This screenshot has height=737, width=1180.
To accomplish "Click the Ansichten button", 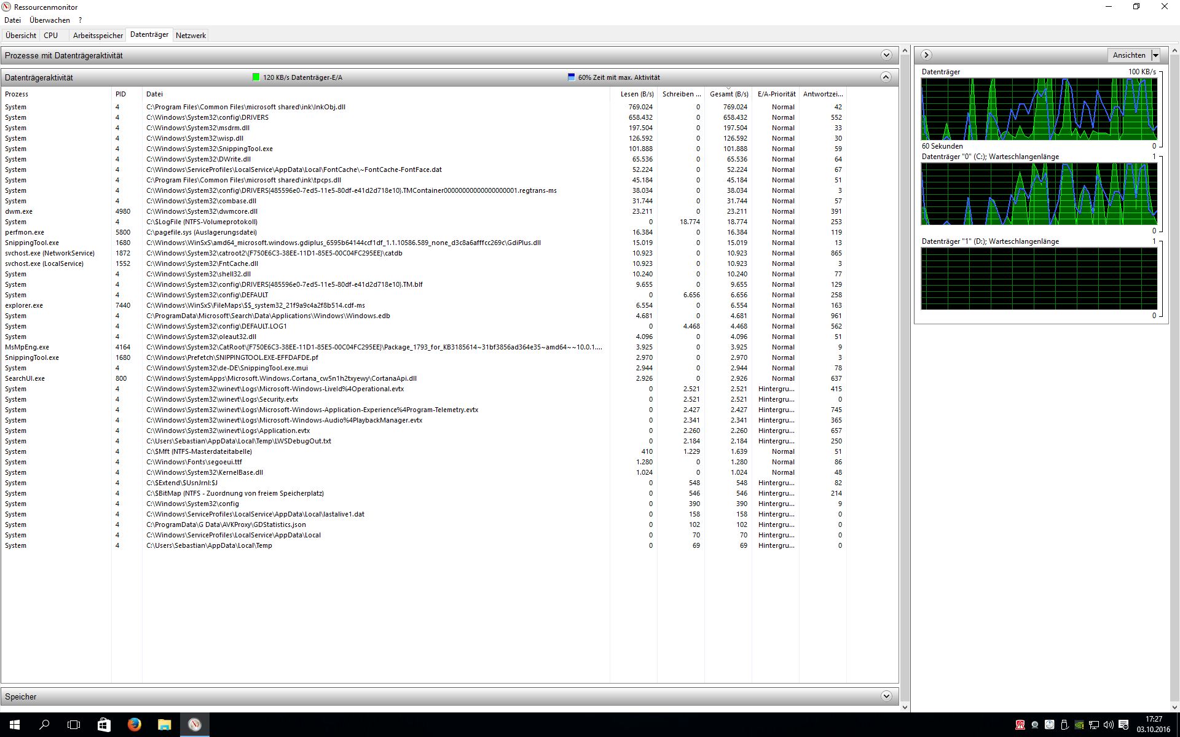I will click(1128, 55).
